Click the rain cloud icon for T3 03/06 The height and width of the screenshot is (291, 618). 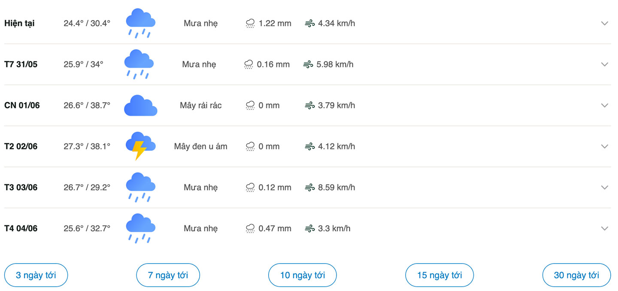(140, 187)
